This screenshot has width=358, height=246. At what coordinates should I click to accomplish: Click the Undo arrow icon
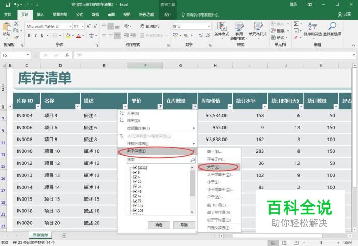click(x=16, y=5)
